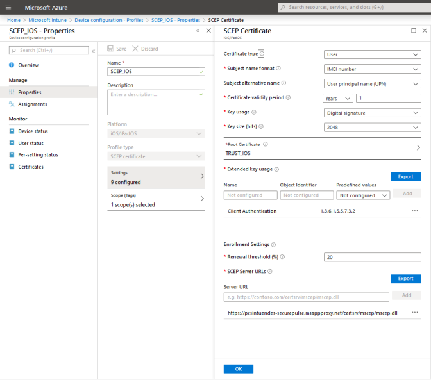431x380 pixels.
Task: Click the Description text area
Action: click(x=156, y=103)
